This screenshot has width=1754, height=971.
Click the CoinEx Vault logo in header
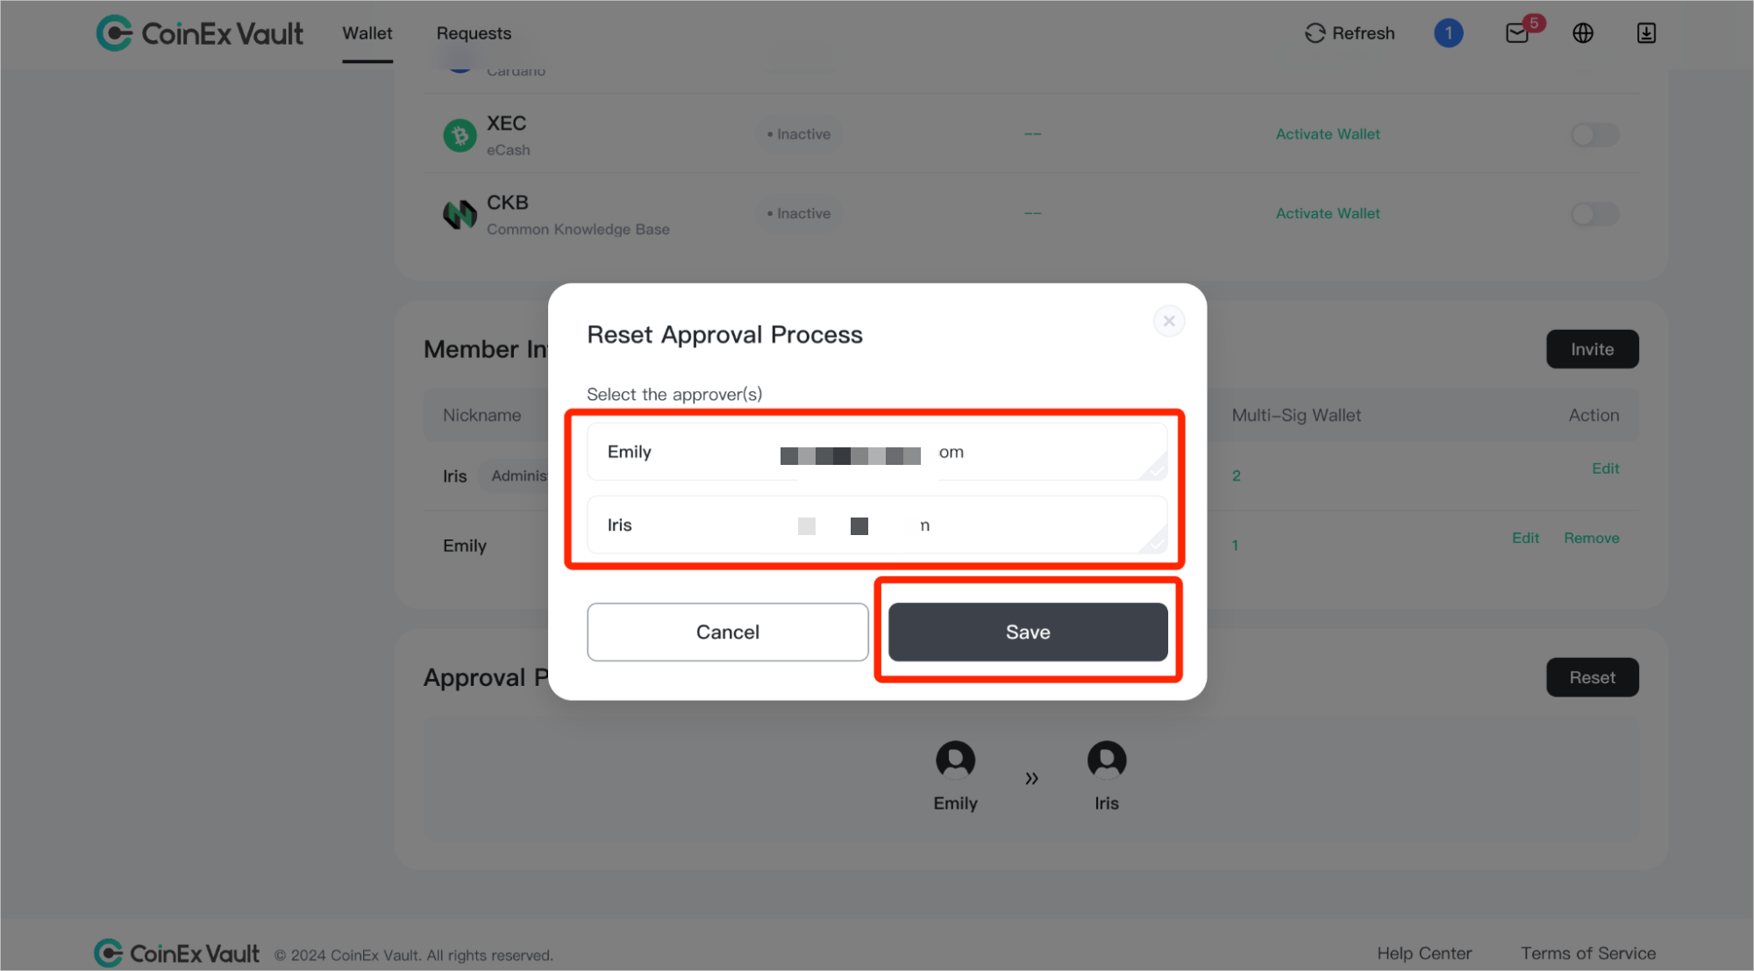click(200, 33)
